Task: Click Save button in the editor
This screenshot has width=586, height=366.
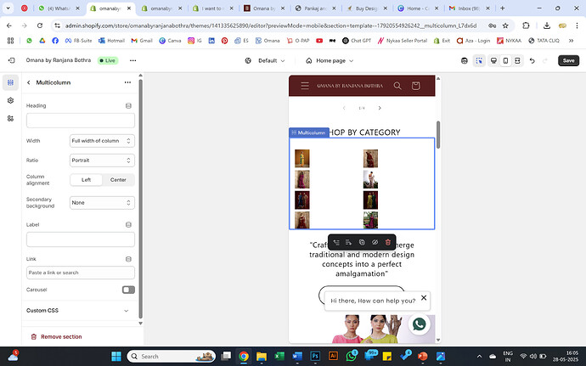Action: pos(568,60)
